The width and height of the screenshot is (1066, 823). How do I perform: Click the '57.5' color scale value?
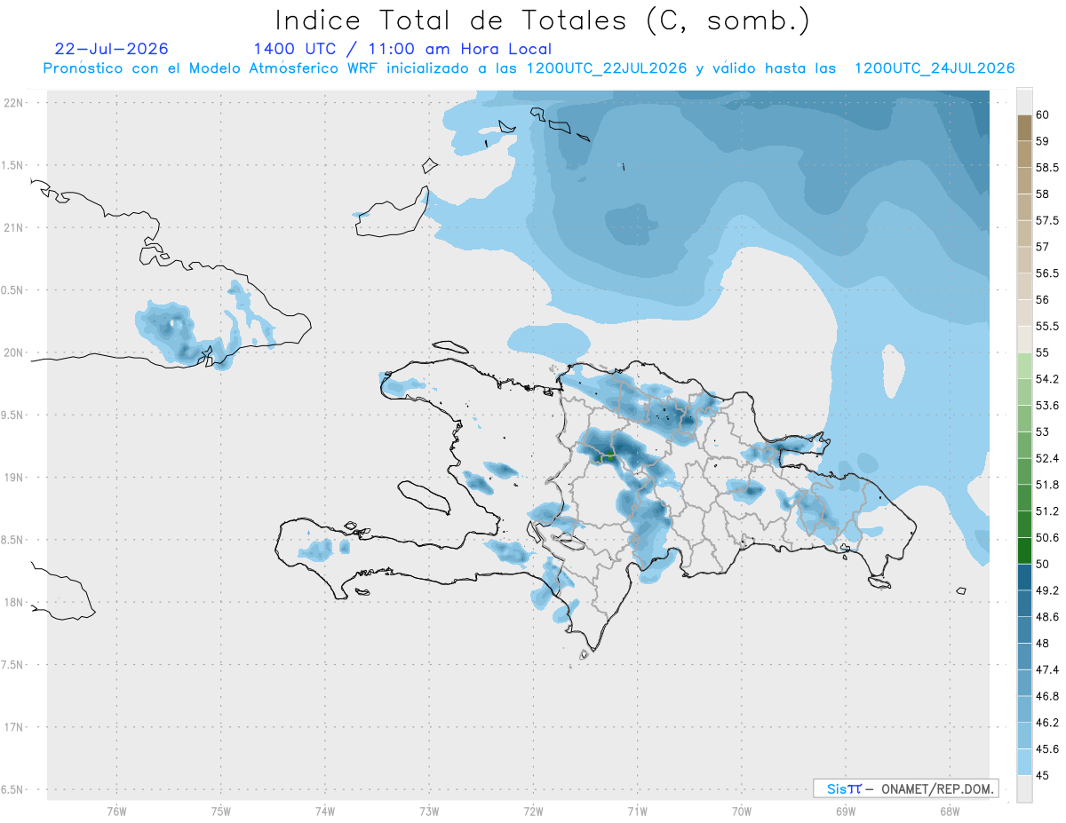pyautogui.click(x=1046, y=220)
